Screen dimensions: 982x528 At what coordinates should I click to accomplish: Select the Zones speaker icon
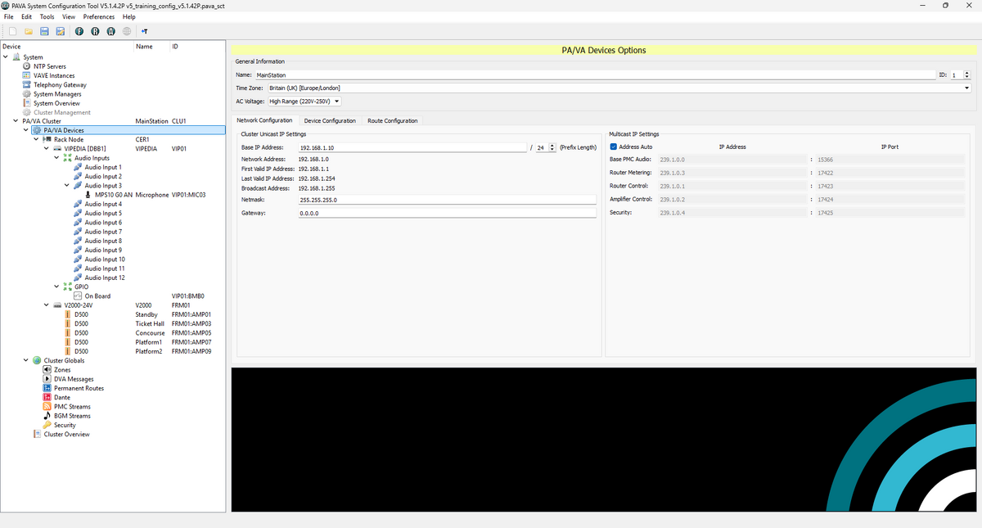(x=47, y=370)
